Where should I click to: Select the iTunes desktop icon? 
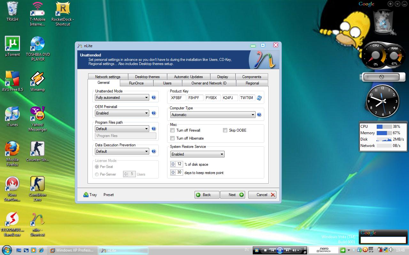(12, 117)
